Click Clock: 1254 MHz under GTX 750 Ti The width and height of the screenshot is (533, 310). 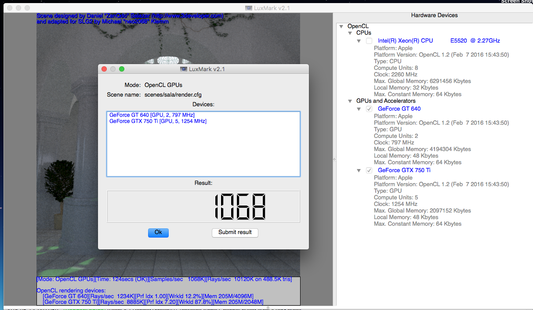(x=395, y=204)
